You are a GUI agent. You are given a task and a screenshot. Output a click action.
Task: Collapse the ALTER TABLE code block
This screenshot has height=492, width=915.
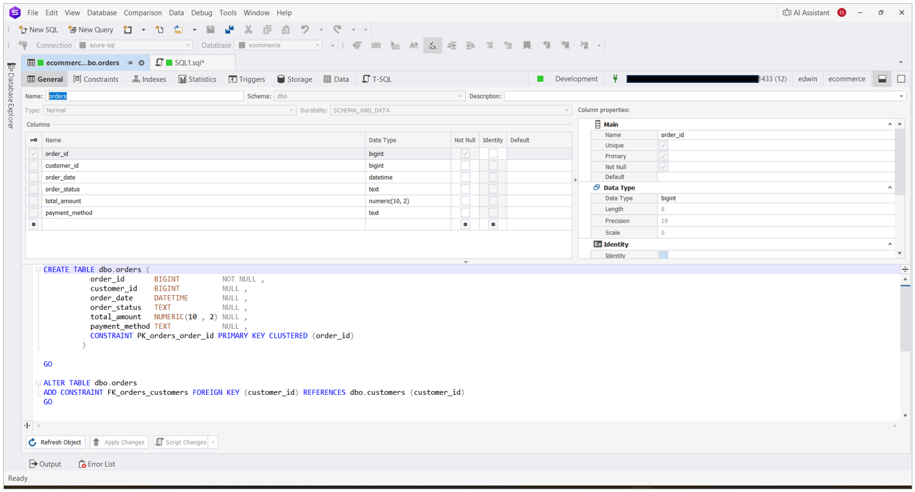click(38, 383)
